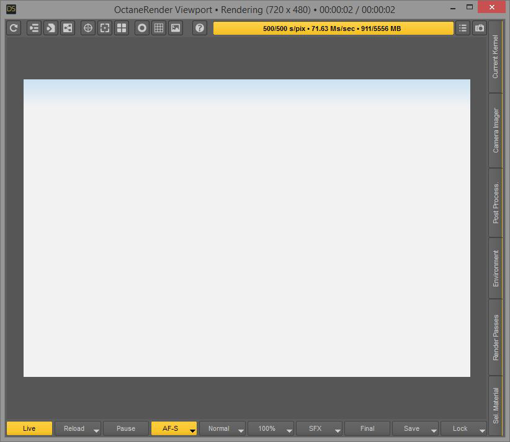Minimize the OctaneRender Viewport window
Screen dimensions: 510x442
click(453, 8)
